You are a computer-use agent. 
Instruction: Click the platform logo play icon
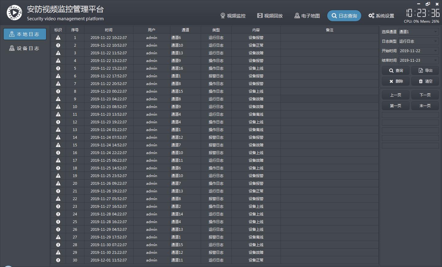[x=14, y=13]
